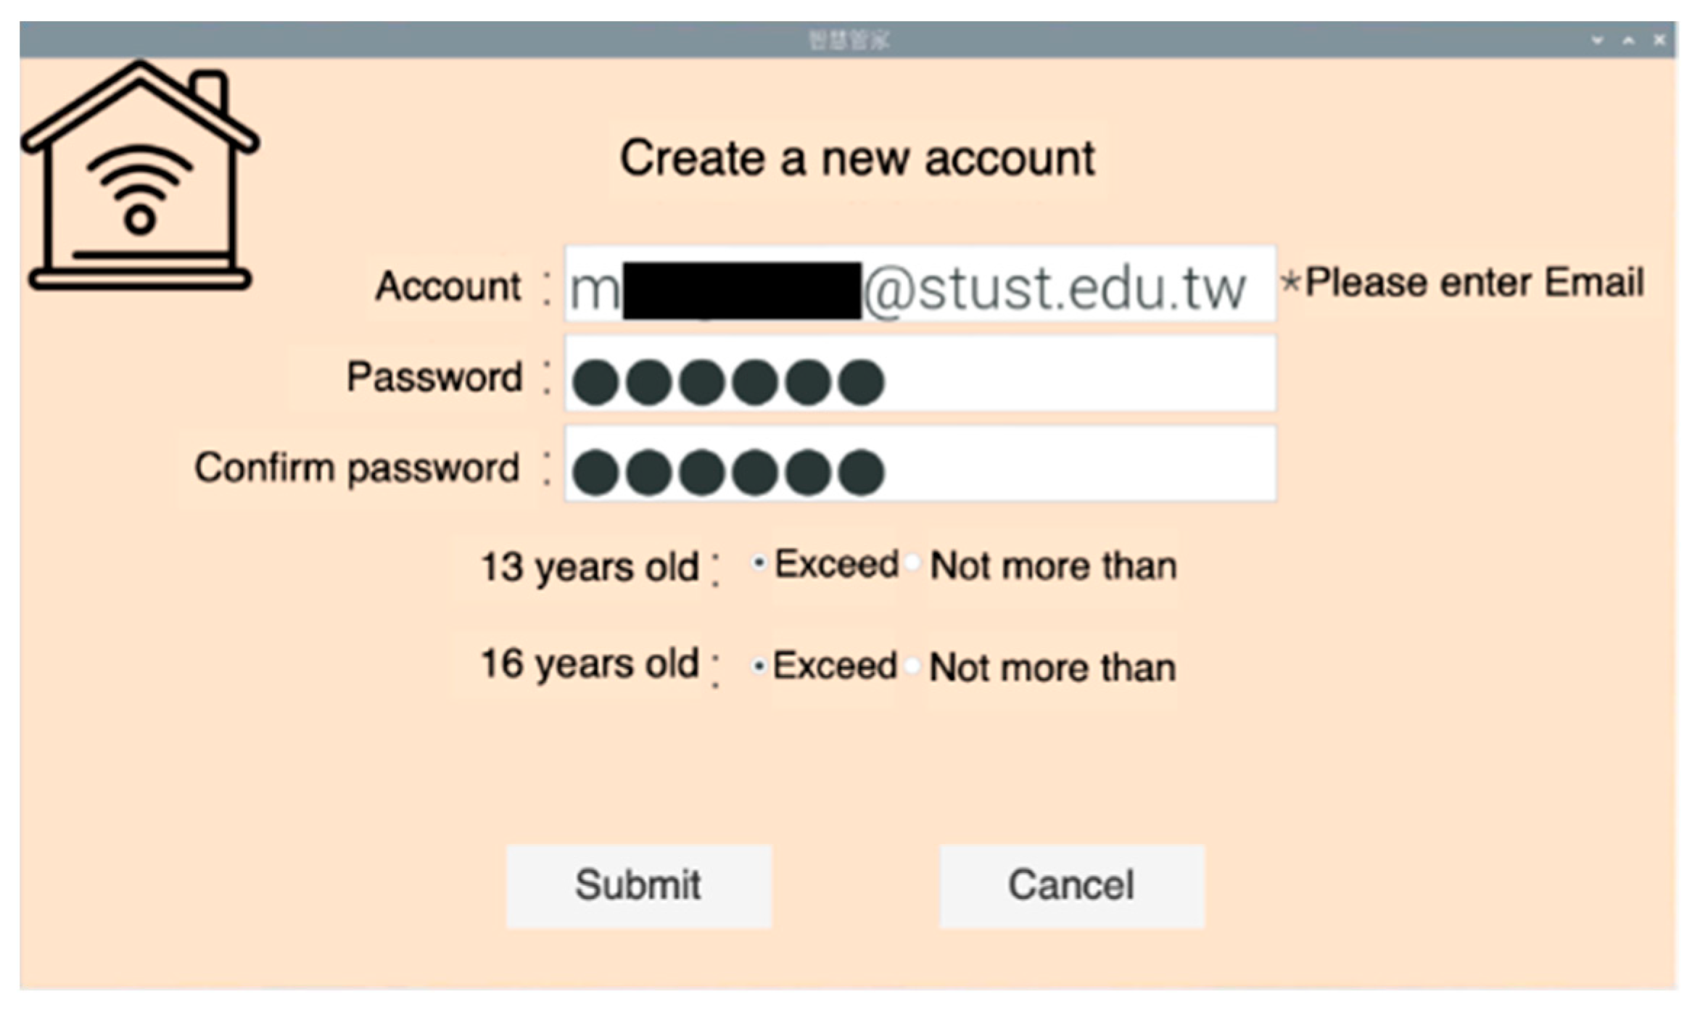Image resolution: width=1692 pixels, height=1010 pixels.
Task: Click the Confirm password input box
Action: click(920, 465)
